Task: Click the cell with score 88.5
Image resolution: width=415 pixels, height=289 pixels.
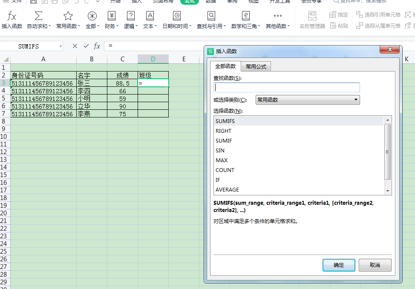Action: tap(123, 83)
